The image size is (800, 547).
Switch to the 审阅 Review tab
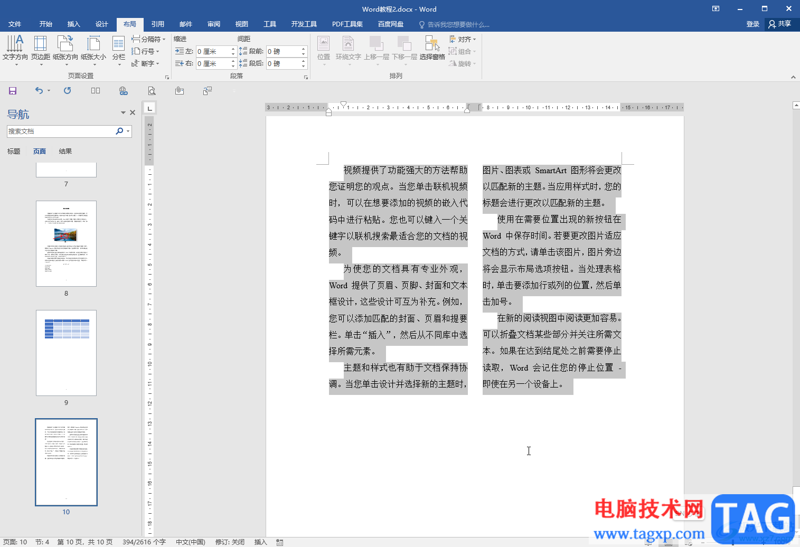click(x=214, y=24)
